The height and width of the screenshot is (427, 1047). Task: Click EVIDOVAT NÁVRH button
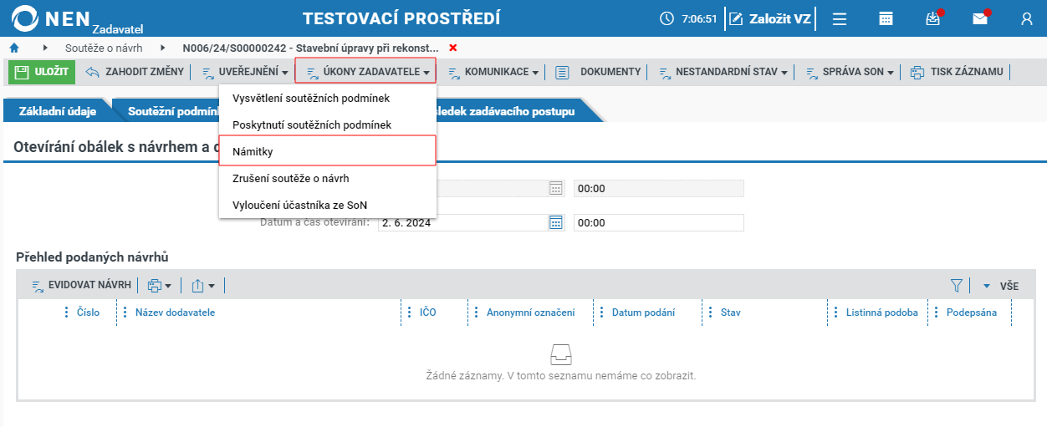click(81, 285)
